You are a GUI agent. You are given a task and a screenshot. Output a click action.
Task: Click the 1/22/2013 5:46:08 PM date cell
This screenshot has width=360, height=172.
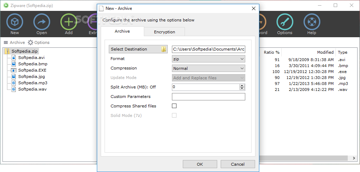[311, 84]
